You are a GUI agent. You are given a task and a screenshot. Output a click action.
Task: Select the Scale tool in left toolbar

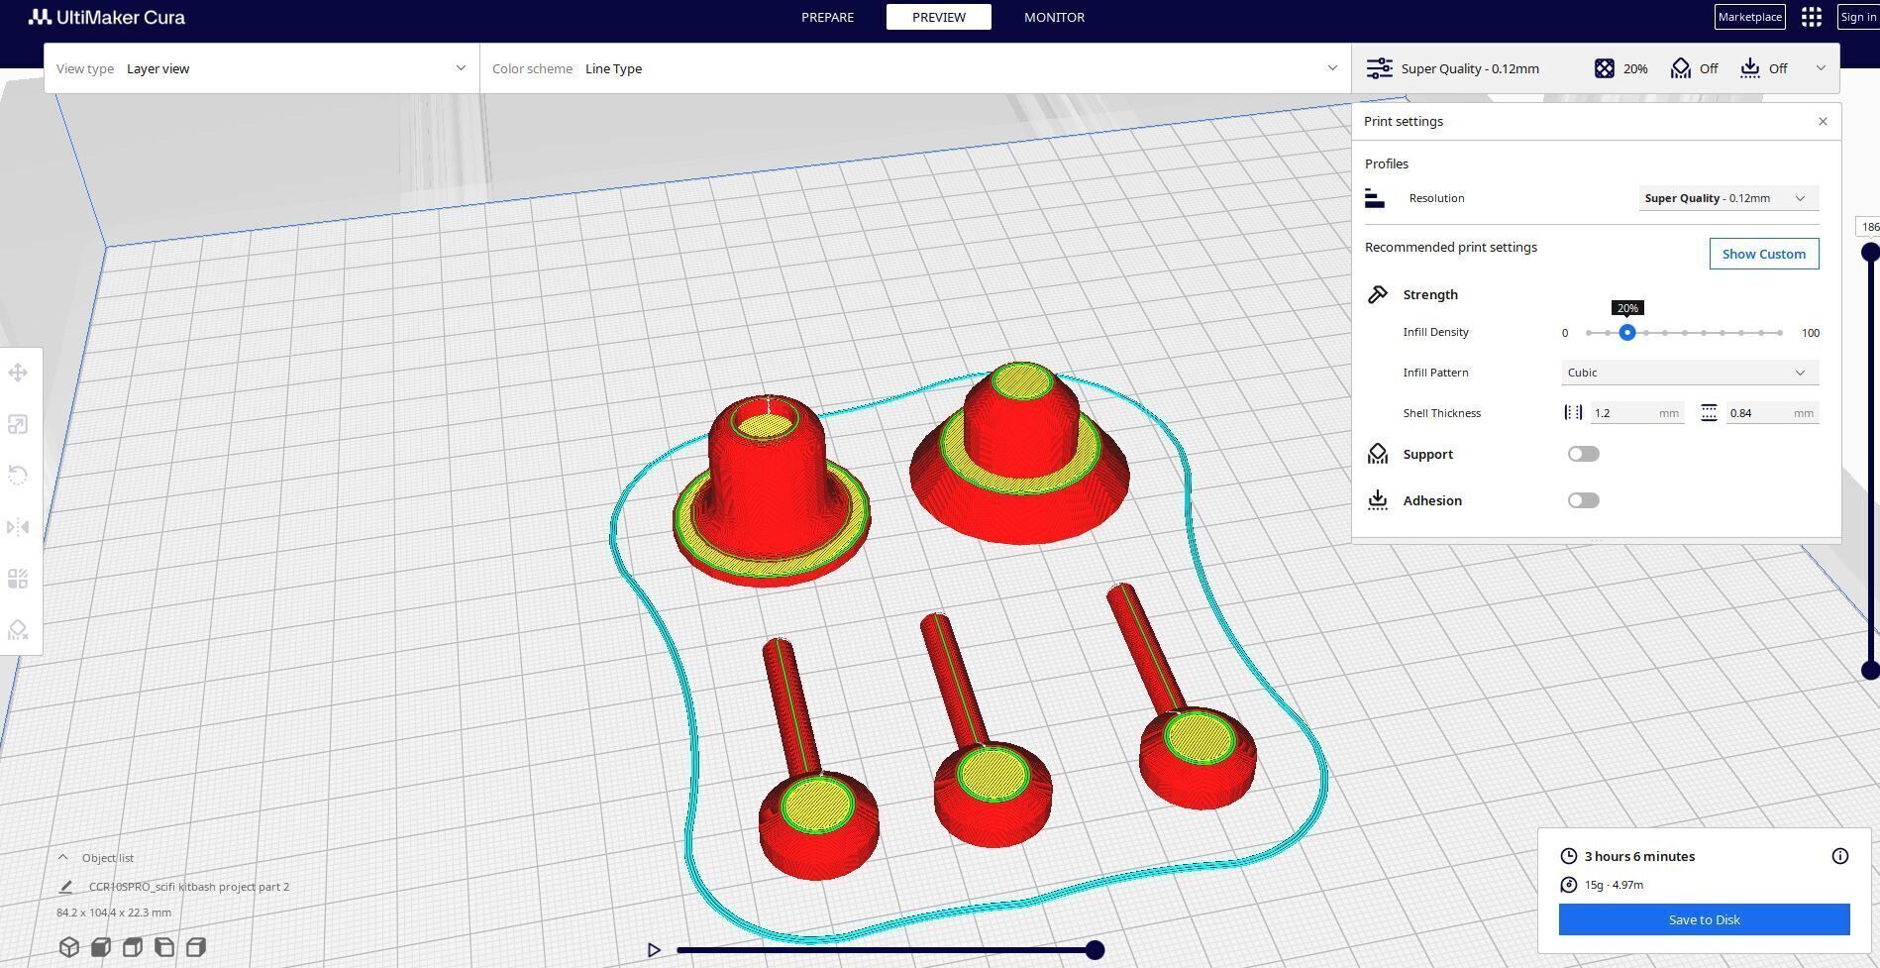coord(18,425)
